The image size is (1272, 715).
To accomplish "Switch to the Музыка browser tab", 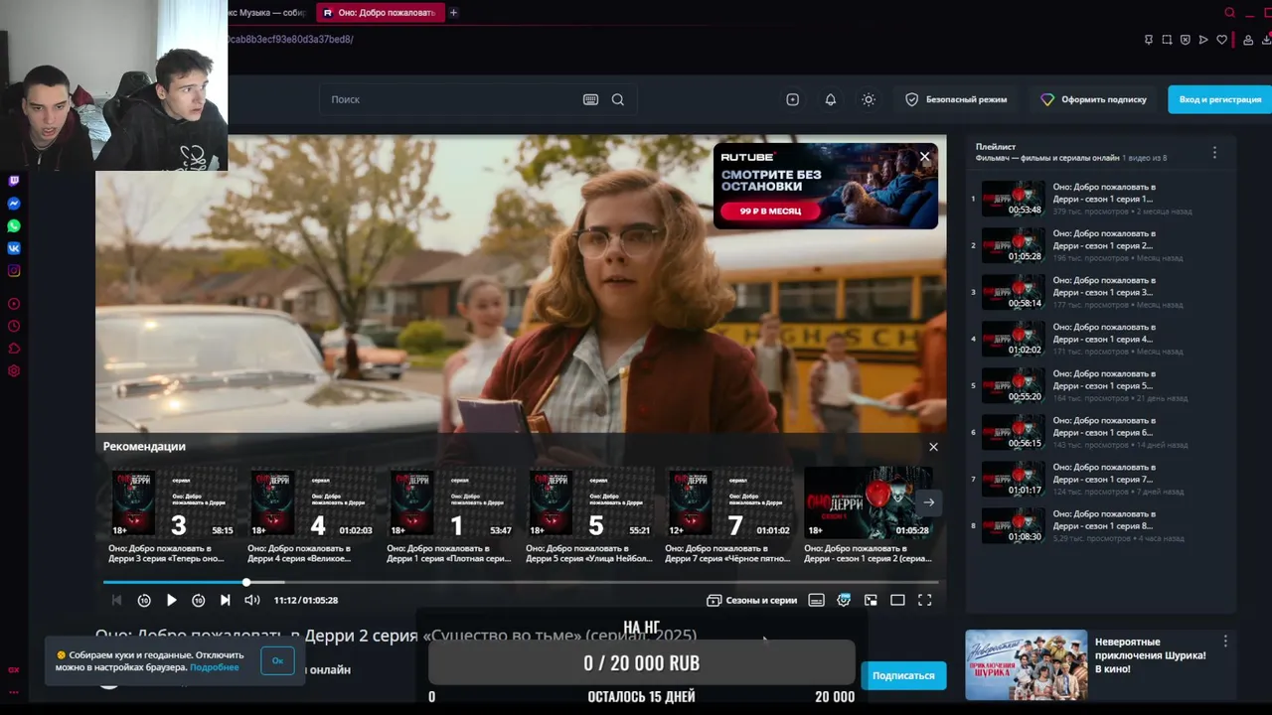I will point(266,13).
